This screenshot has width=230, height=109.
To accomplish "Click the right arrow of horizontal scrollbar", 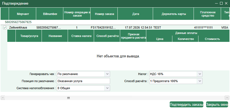I will 227,98.
